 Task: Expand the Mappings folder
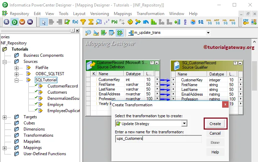click(4, 148)
